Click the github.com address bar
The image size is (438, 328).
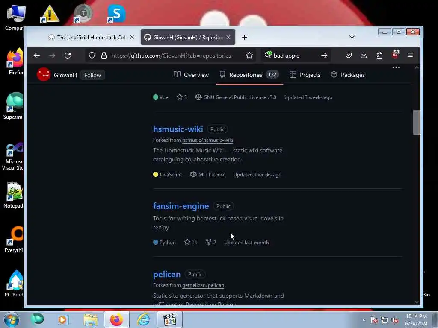click(x=171, y=56)
